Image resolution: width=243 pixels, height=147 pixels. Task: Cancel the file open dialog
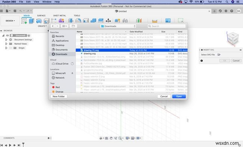coord(164,96)
